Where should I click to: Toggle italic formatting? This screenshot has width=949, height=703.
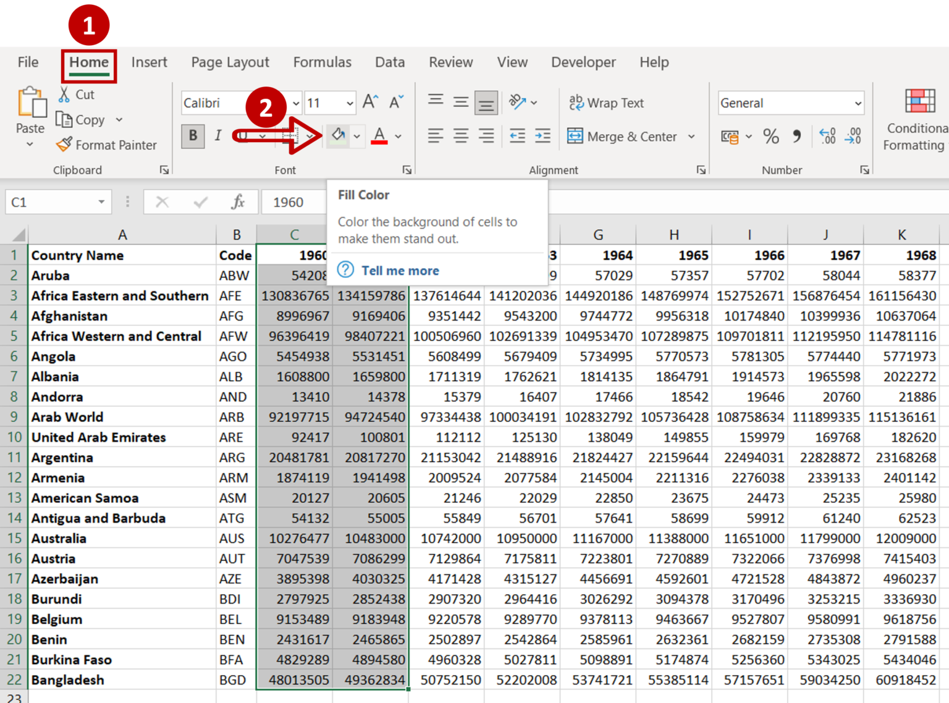[x=217, y=136]
